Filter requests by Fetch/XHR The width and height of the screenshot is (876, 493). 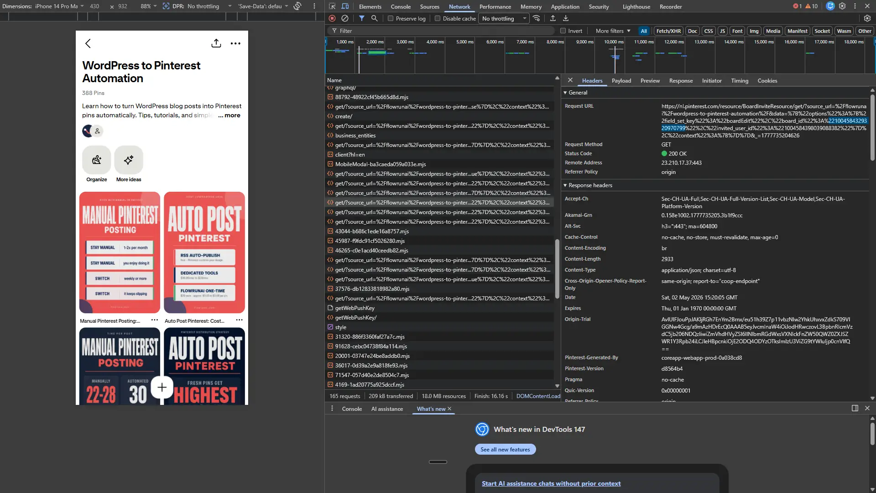click(668, 31)
